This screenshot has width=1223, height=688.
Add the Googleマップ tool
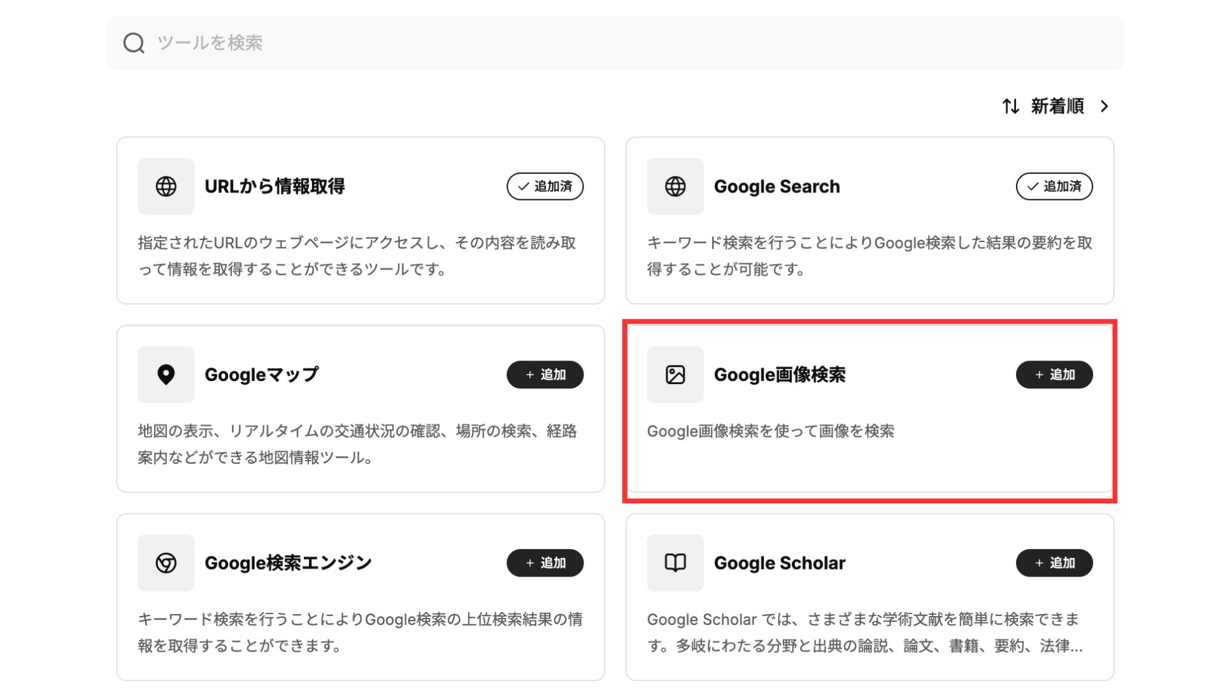545,375
